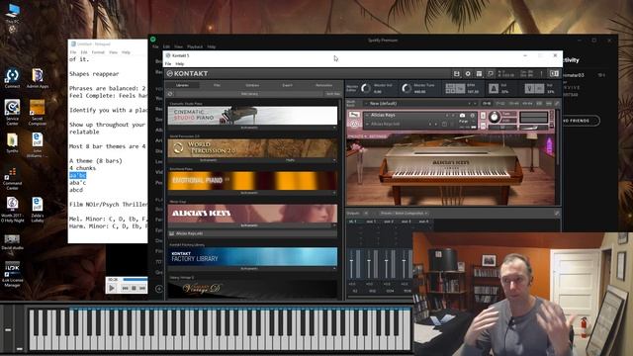Click next instrument arrow beside Alicias Keys name
Viewport: 633px width, 356px height.
tap(453, 116)
